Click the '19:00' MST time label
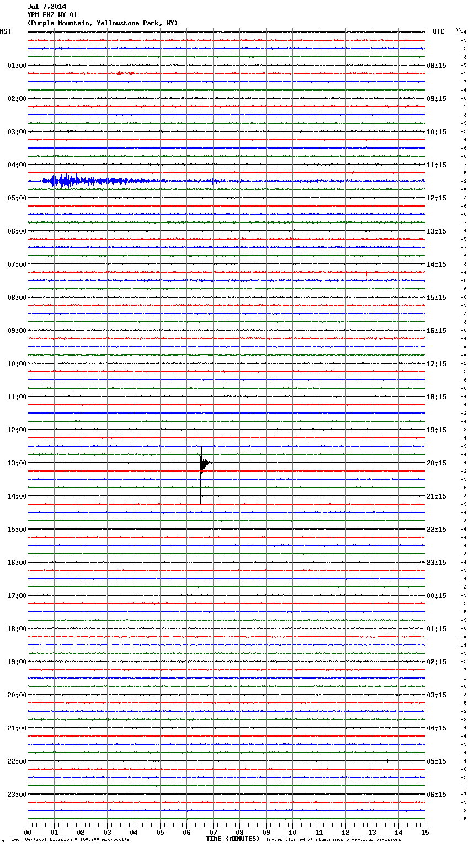The height and width of the screenshot is (847, 469). pyautogui.click(x=17, y=662)
